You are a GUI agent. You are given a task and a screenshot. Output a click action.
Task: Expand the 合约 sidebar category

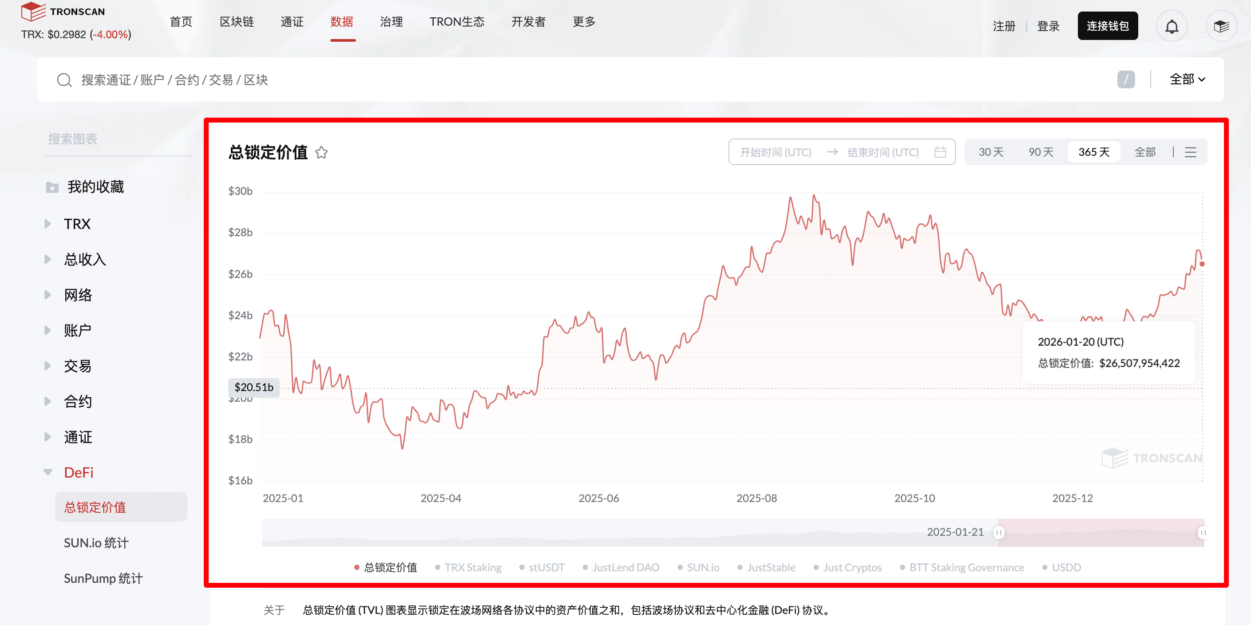(x=48, y=401)
